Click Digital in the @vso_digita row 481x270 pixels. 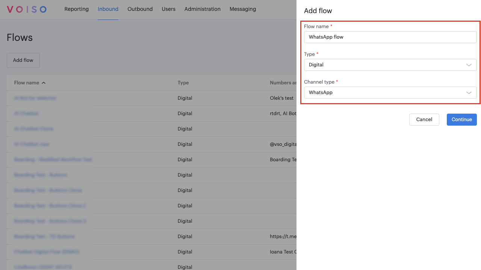(185, 144)
